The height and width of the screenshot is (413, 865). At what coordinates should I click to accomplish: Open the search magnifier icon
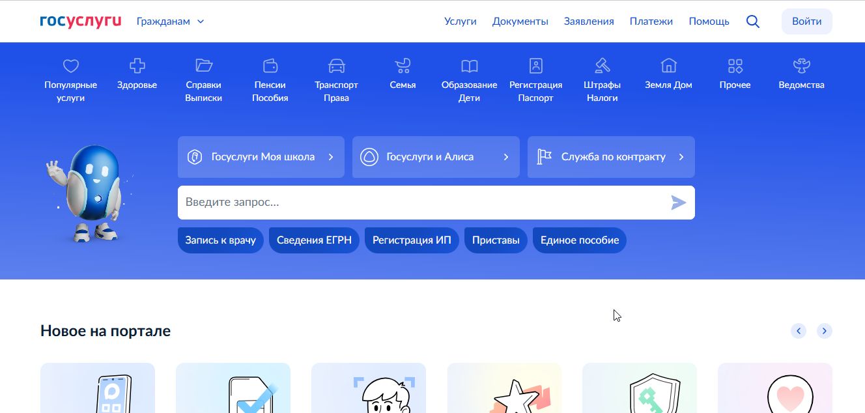[x=752, y=21]
